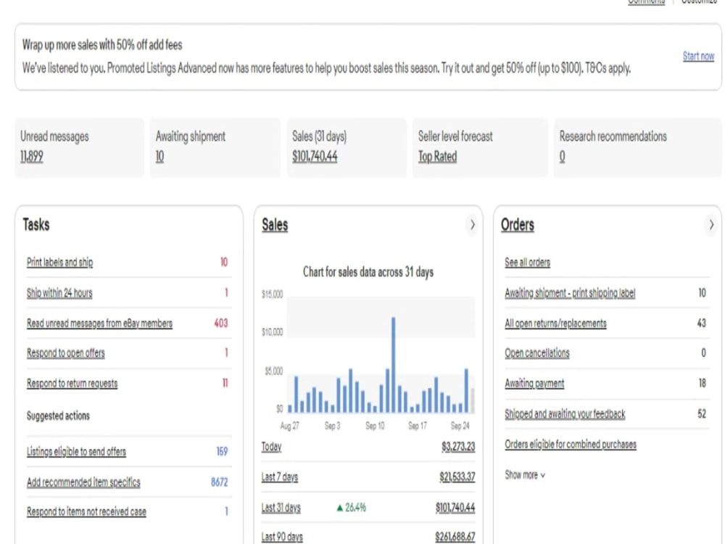Open Respond to open offers task

click(66, 353)
